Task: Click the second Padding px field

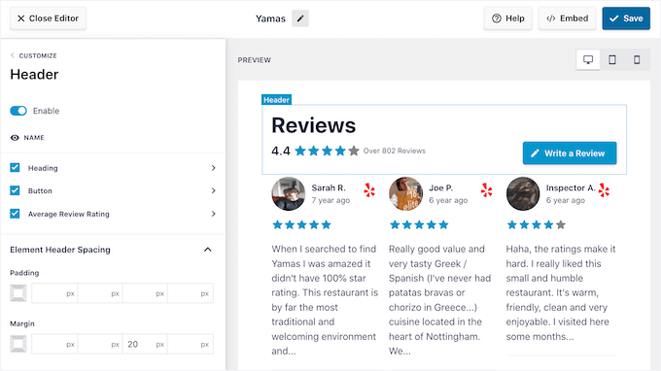Action: [99, 293]
